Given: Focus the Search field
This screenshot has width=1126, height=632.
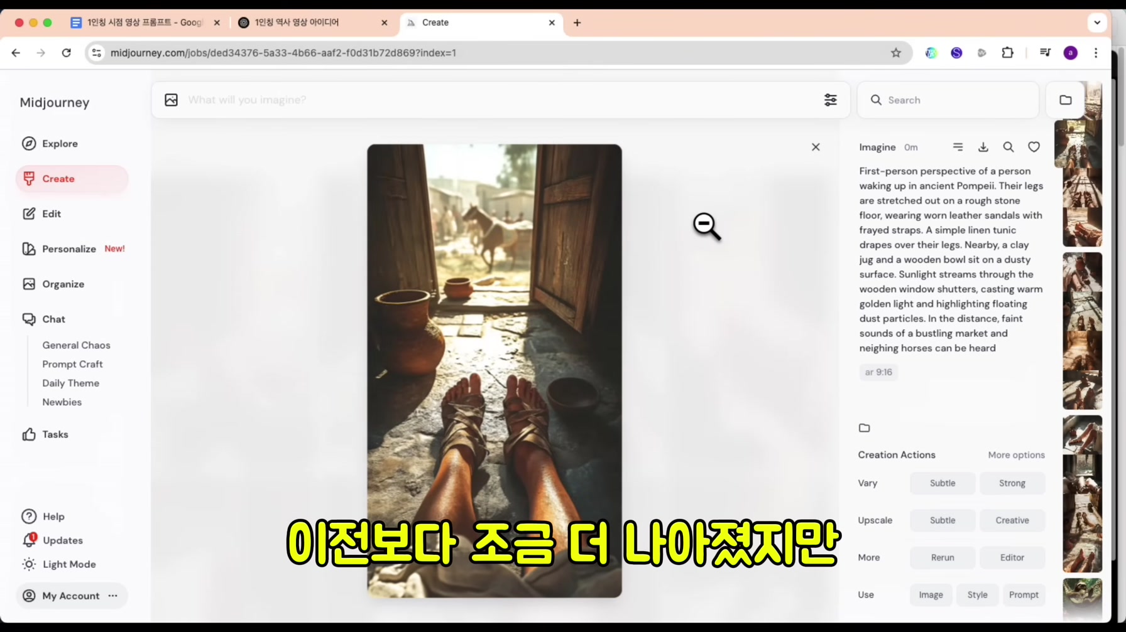Looking at the screenshot, I should coord(948,100).
